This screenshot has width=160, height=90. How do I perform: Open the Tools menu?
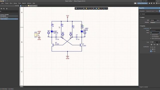coord(19,3)
